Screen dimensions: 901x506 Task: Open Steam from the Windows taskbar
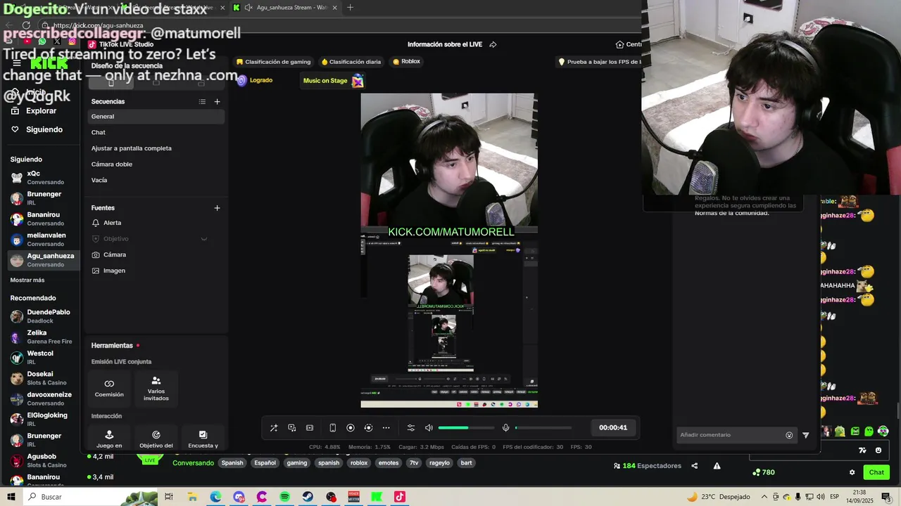pyautogui.click(x=308, y=497)
